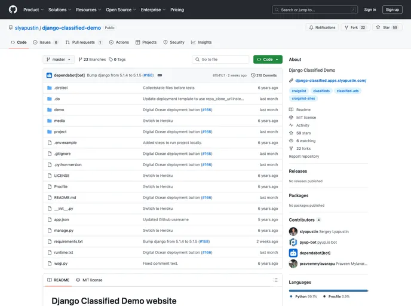Open the .circleci folder

[x=61, y=88]
